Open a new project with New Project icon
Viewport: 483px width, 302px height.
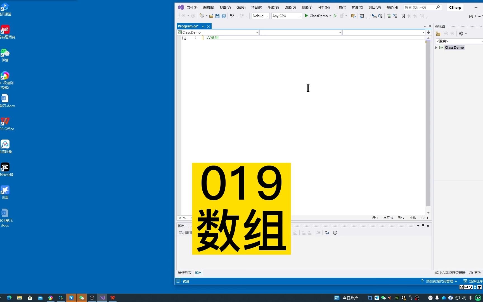[202, 16]
